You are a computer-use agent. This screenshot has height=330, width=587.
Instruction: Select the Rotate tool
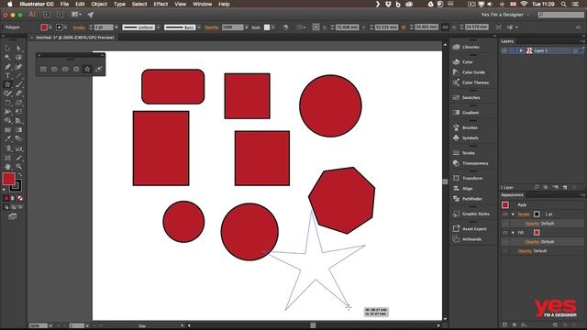tap(7, 103)
